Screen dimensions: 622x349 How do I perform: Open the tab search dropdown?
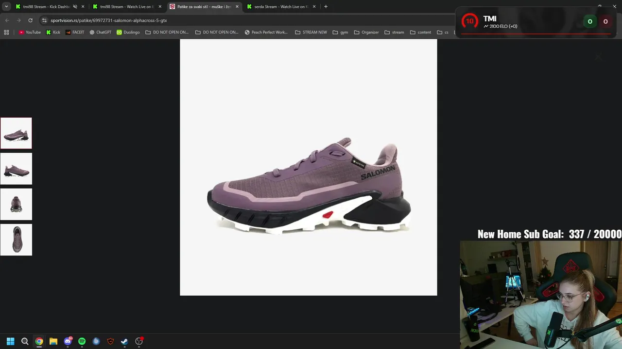click(x=6, y=7)
